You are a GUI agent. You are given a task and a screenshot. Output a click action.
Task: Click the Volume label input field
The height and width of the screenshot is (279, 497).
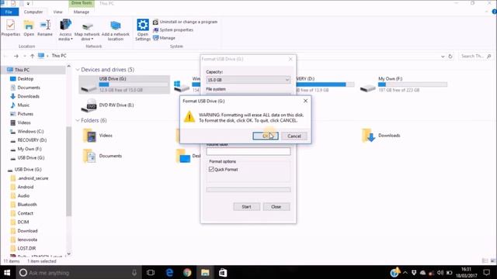point(248,152)
